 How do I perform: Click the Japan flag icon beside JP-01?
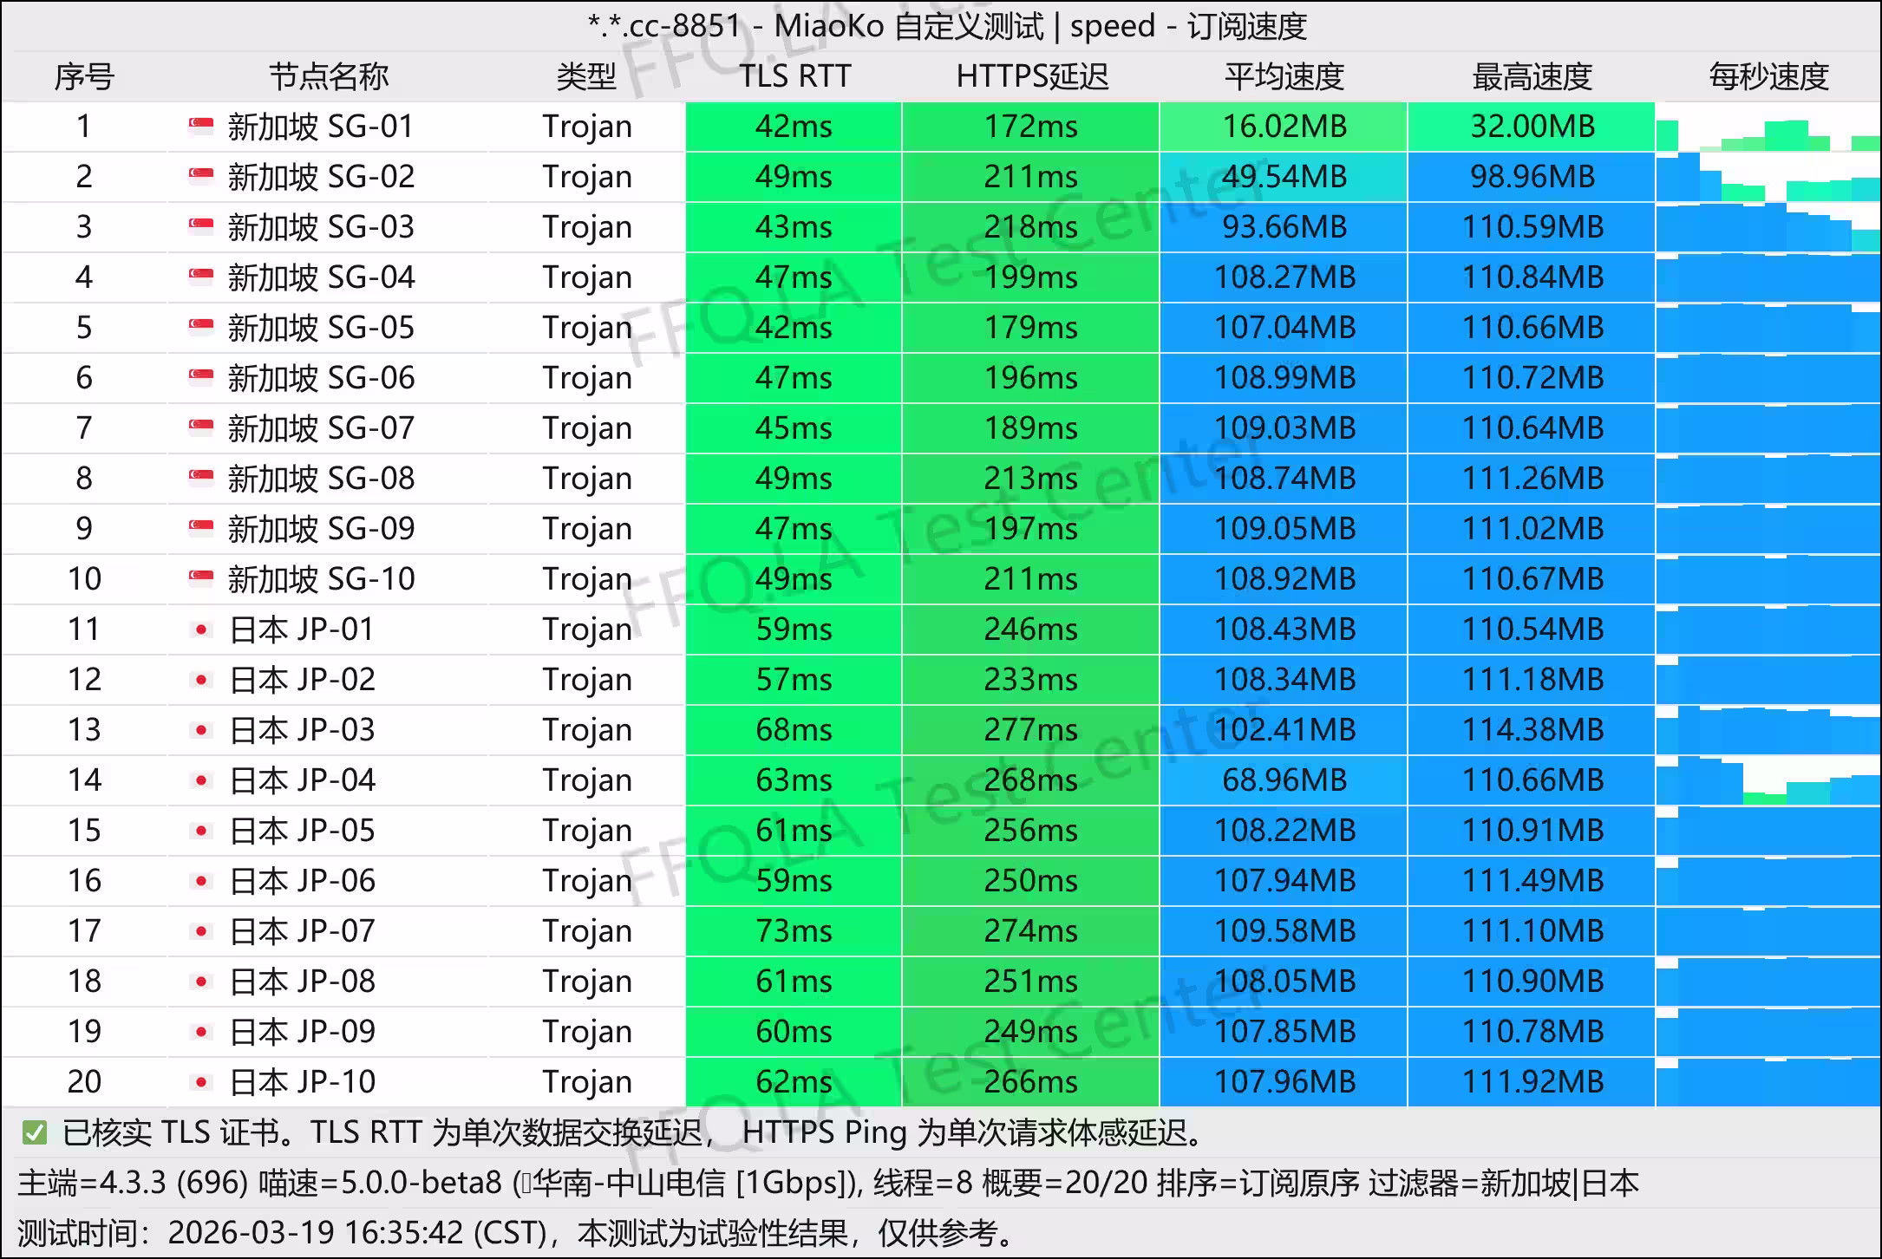199,629
